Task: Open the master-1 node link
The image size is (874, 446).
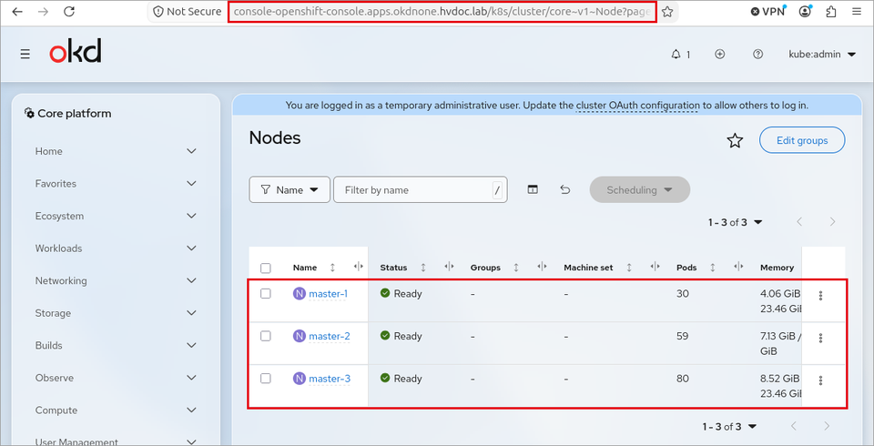Action: tap(329, 293)
